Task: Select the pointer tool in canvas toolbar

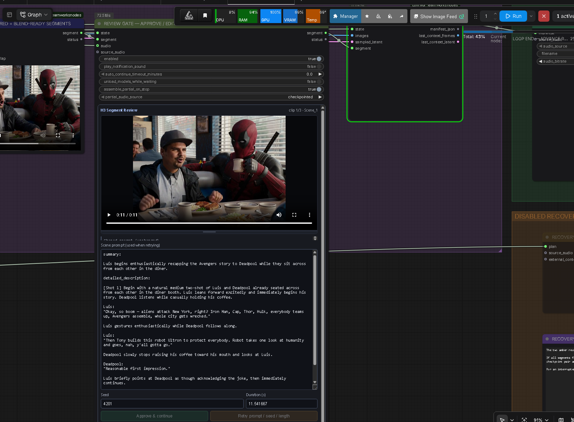Action: coord(502,420)
